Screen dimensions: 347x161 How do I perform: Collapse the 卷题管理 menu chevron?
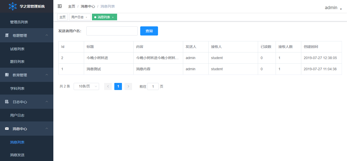47,35
